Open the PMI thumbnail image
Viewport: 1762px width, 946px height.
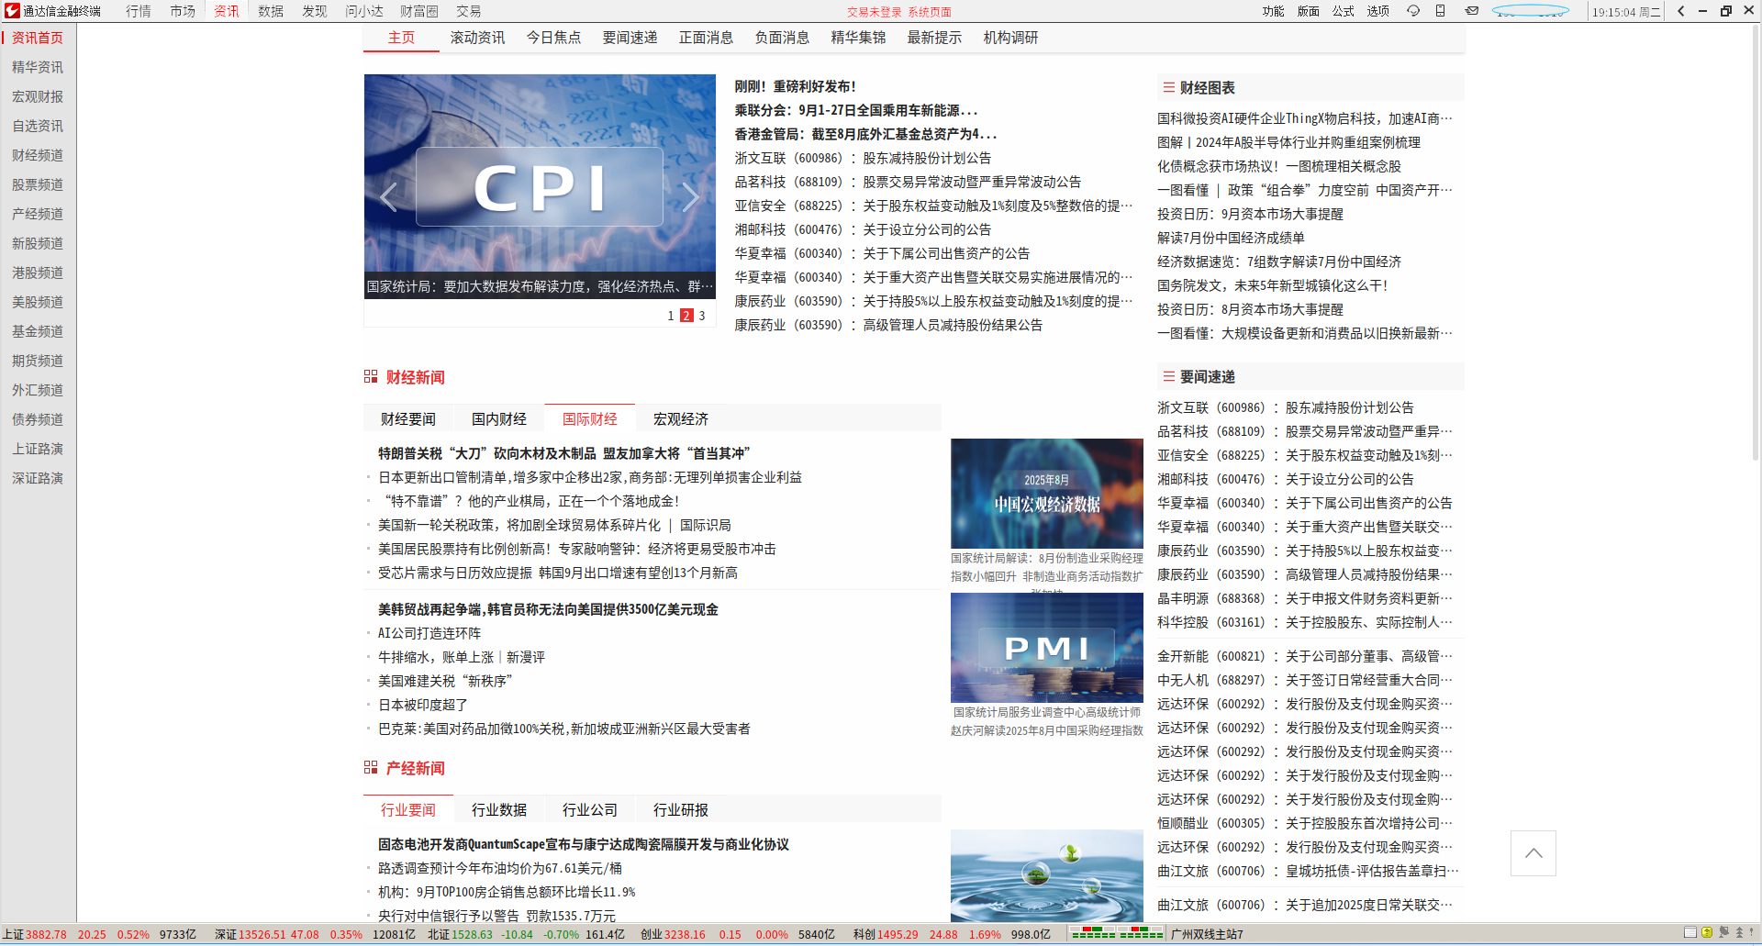tap(1047, 648)
